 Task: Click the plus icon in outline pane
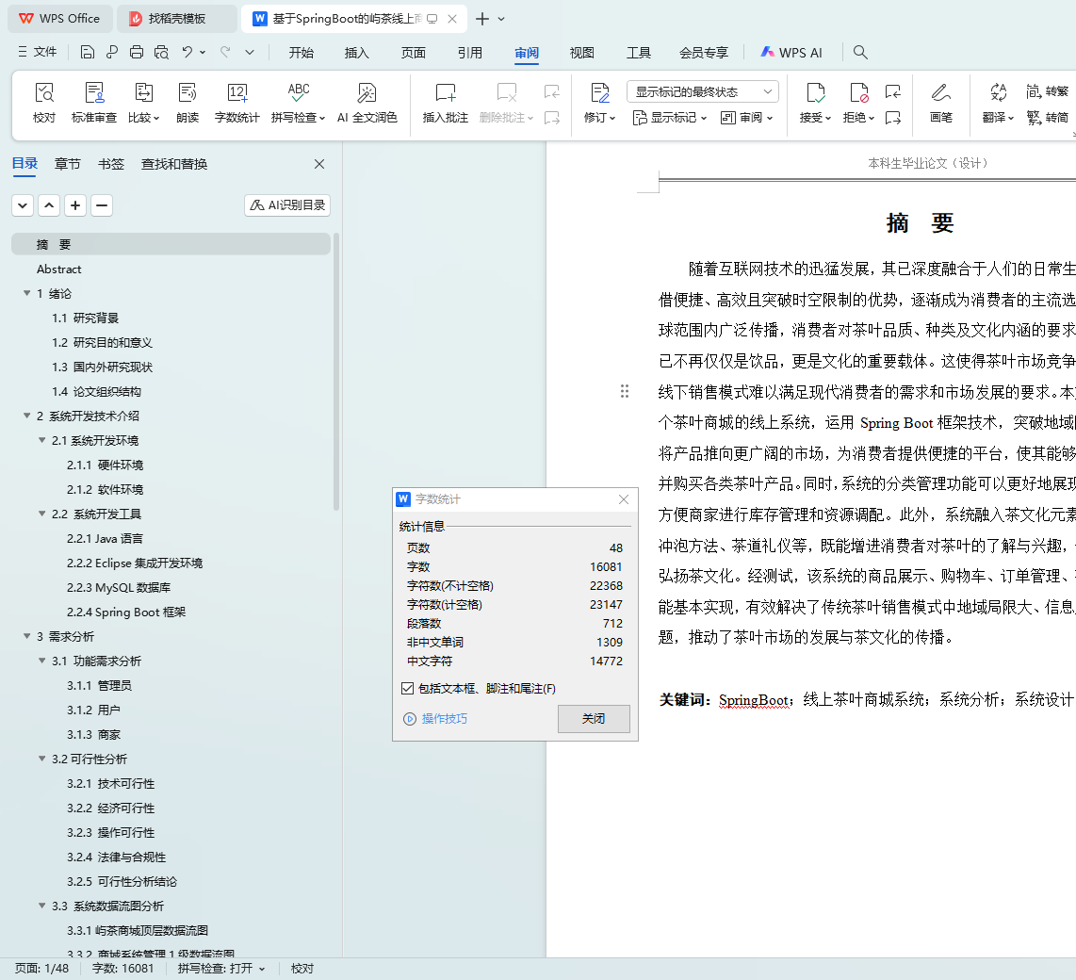(75, 205)
